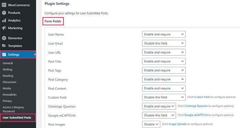
Task: Click the Marketing megaphone icon
Action: pos(4,28)
